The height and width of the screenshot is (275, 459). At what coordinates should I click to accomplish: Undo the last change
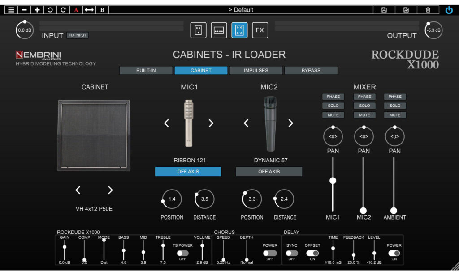(x=50, y=10)
